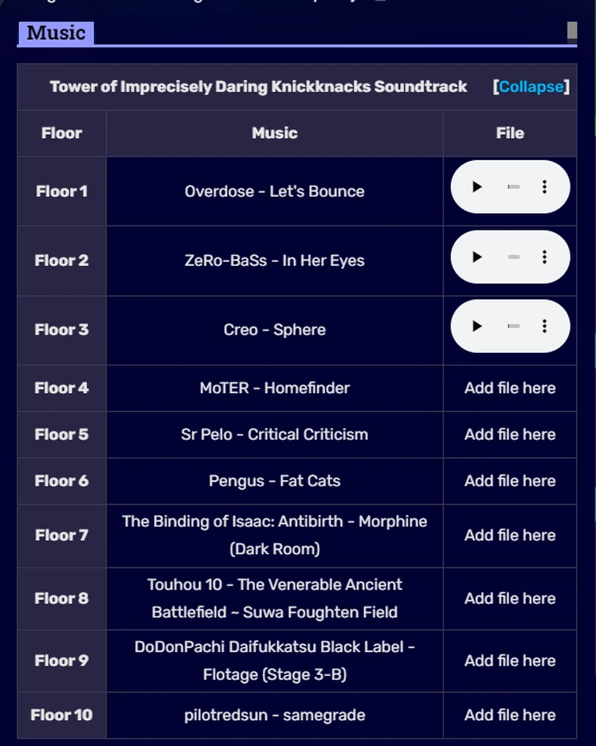Play the Floor 1 track "Overdose - Let's Bounce"
This screenshot has height=746, width=596.
pyautogui.click(x=477, y=187)
